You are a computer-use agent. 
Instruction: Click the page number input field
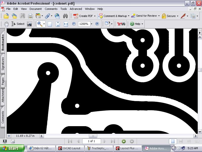91,141
